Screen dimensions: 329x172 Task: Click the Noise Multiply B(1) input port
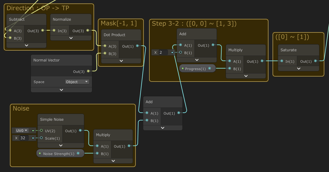[97, 153]
